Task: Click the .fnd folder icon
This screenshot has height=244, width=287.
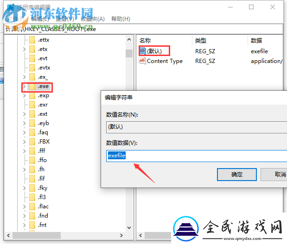Action: pyautogui.click(x=32, y=216)
